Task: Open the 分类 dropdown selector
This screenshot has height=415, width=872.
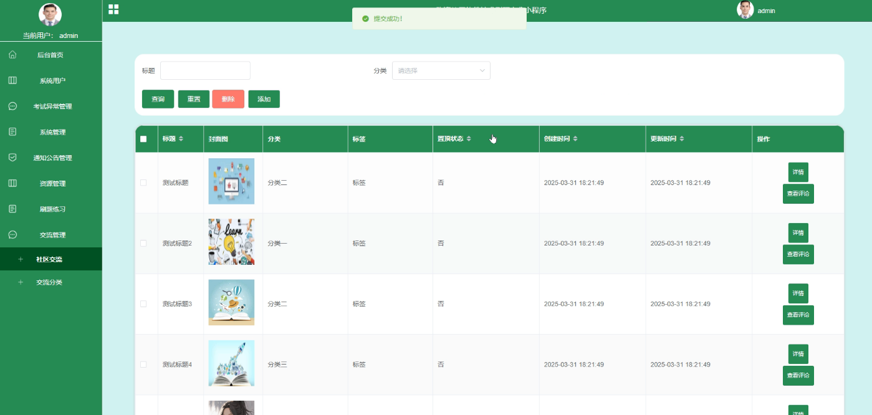Action: (441, 70)
